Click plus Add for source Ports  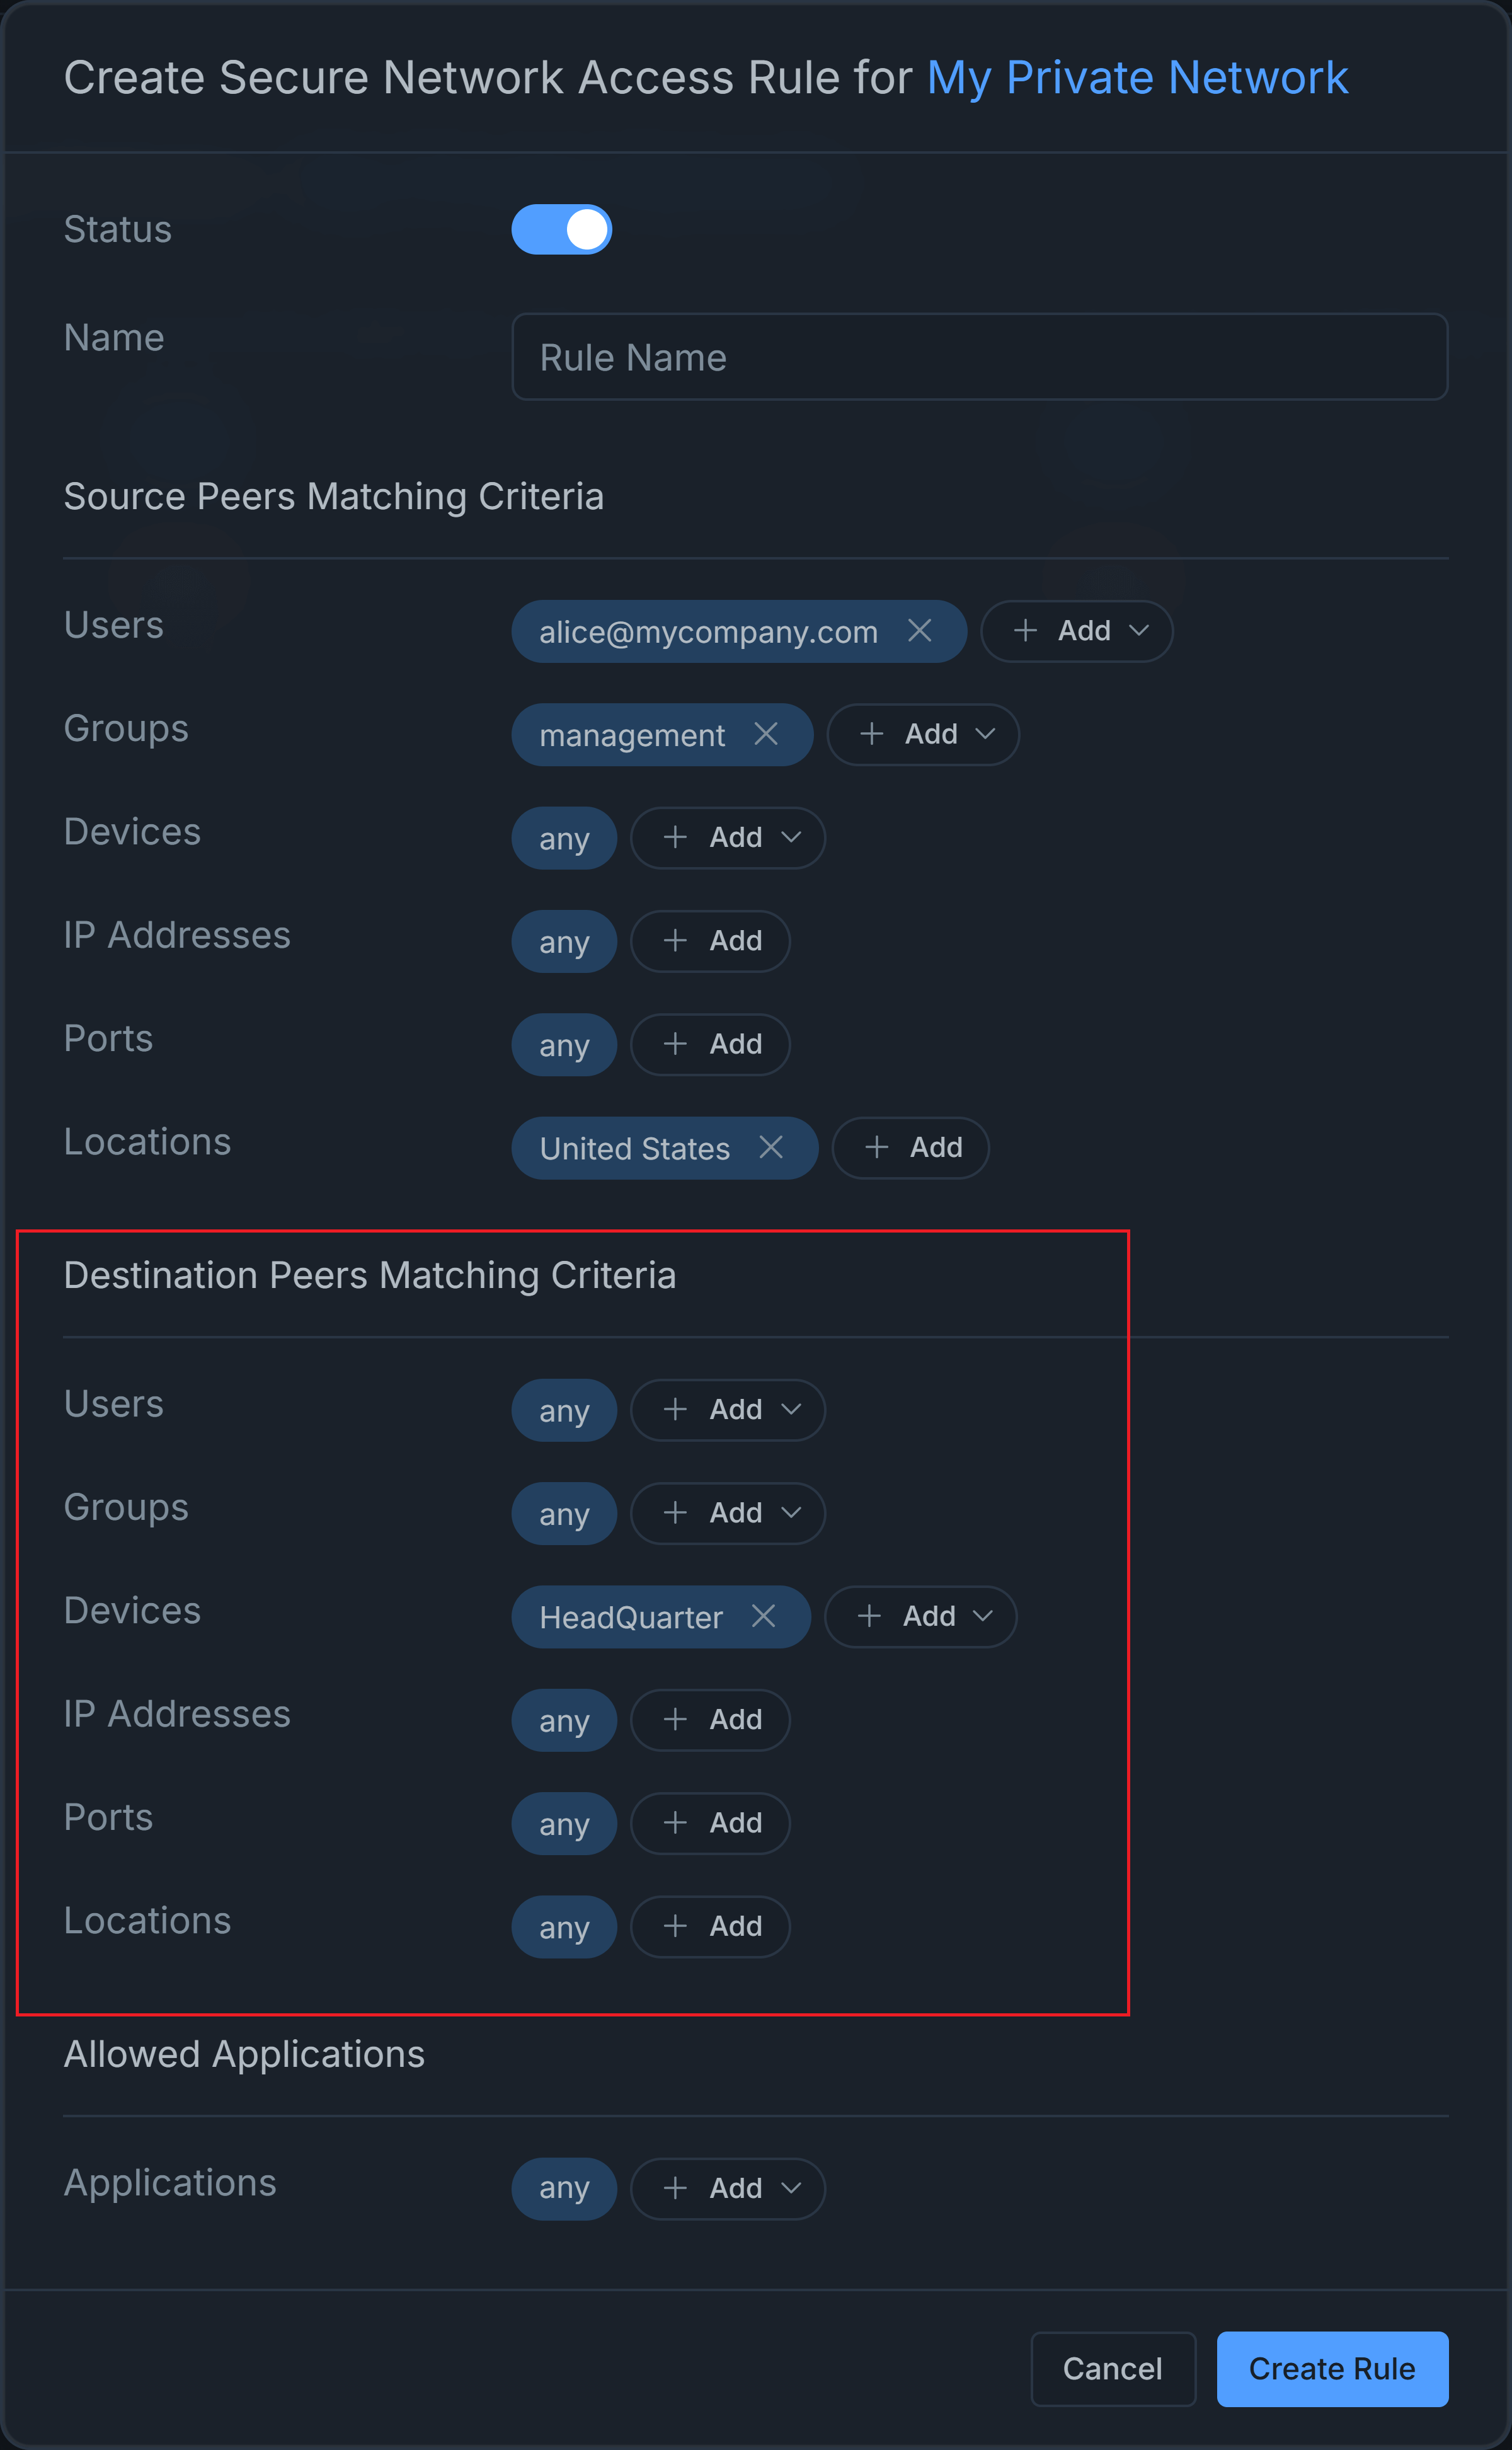tap(710, 1044)
